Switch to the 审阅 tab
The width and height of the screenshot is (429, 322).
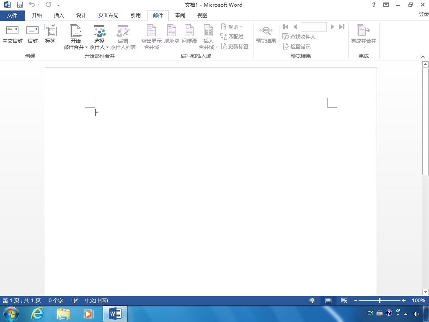coord(180,16)
